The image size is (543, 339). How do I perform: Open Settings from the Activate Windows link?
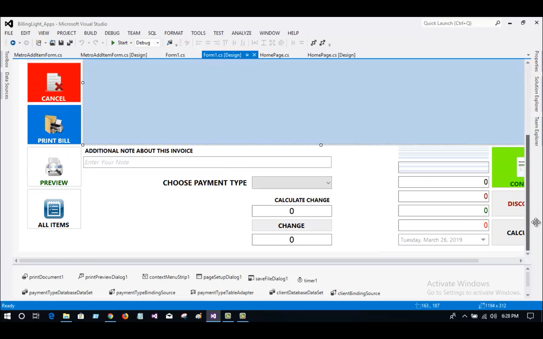(x=474, y=292)
